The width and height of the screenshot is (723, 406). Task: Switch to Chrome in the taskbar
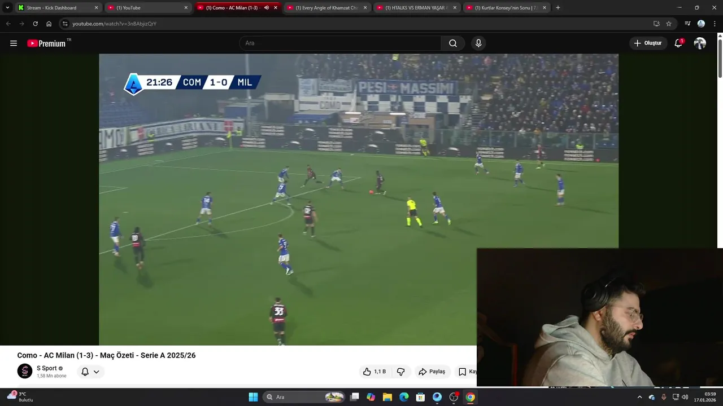(470, 397)
